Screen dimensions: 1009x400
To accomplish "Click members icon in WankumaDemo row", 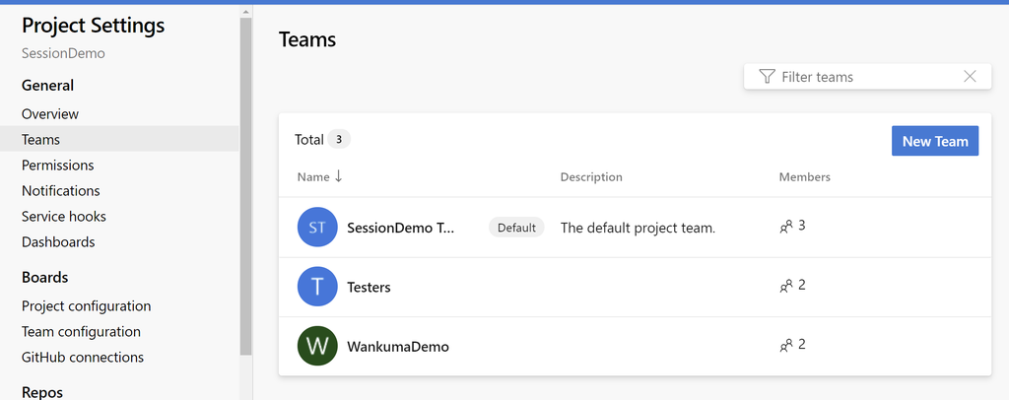I will [x=785, y=346].
